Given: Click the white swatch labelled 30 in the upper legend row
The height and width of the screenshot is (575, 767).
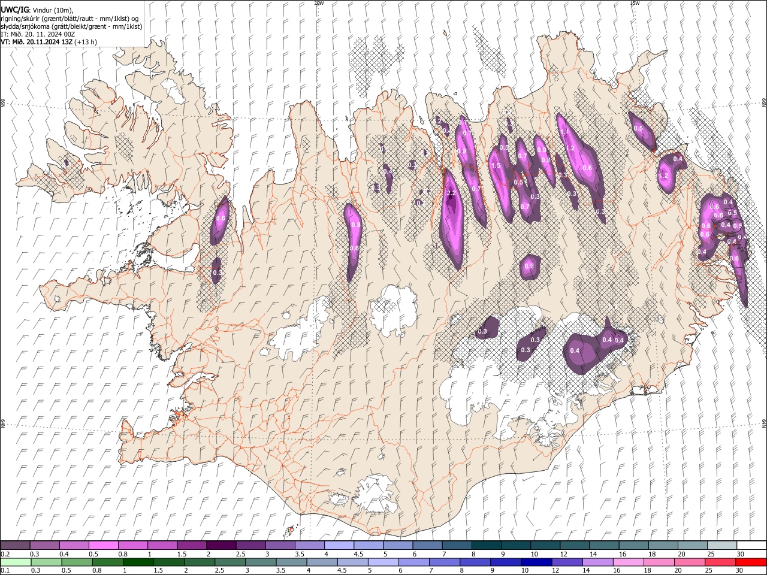Looking at the screenshot, I should pyautogui.click(x=751, y=545).
